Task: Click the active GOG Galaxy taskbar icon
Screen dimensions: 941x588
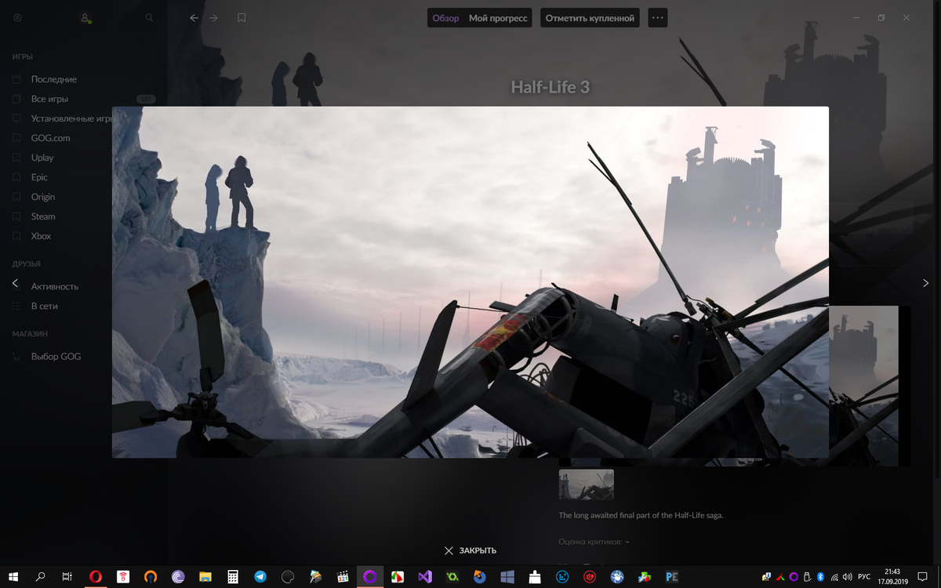Action: pos(370,577)
